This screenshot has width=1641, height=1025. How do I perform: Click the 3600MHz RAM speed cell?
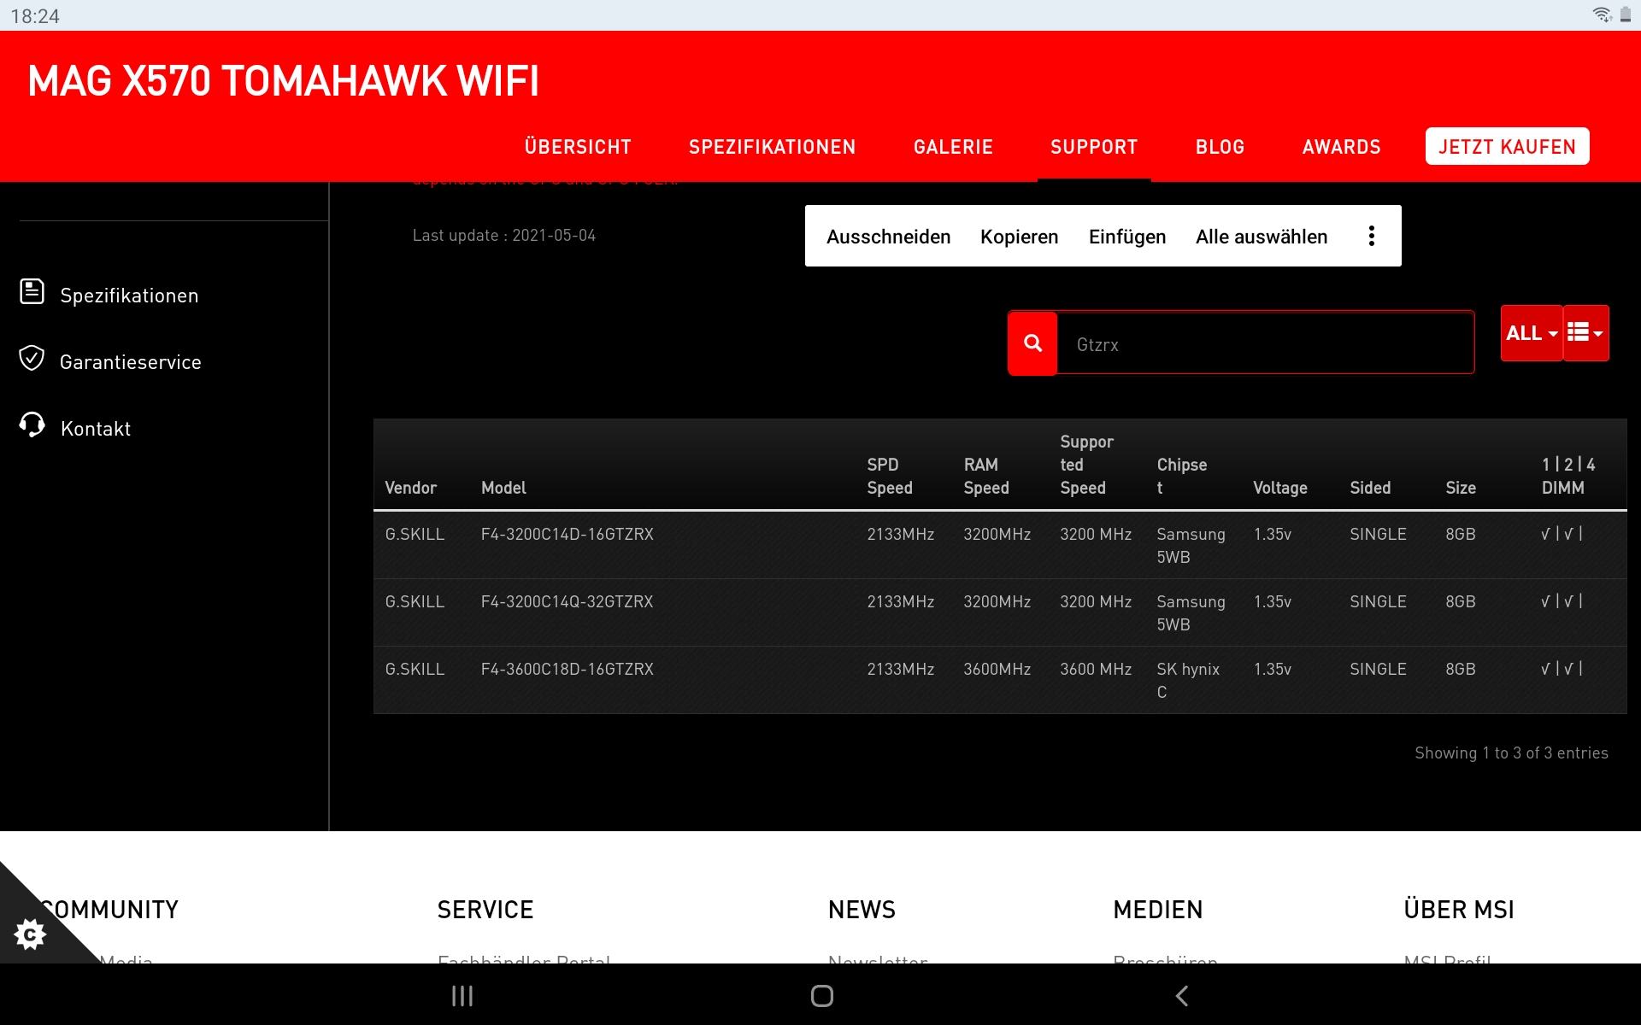[997, 669]
